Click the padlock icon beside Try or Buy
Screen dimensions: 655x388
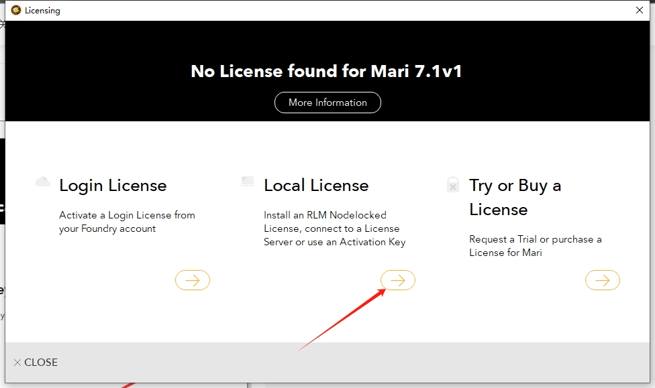coord(453,185)
